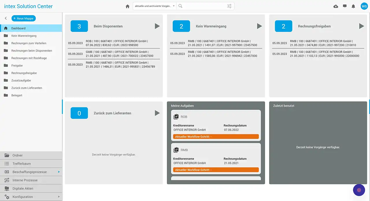Click the purple floating assistant button
The height and width of the screenshot is (201, 370).
(x=359, y=190)
